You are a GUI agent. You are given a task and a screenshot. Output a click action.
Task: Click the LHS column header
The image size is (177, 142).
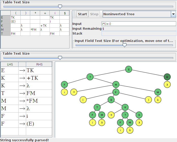(10, 64)
